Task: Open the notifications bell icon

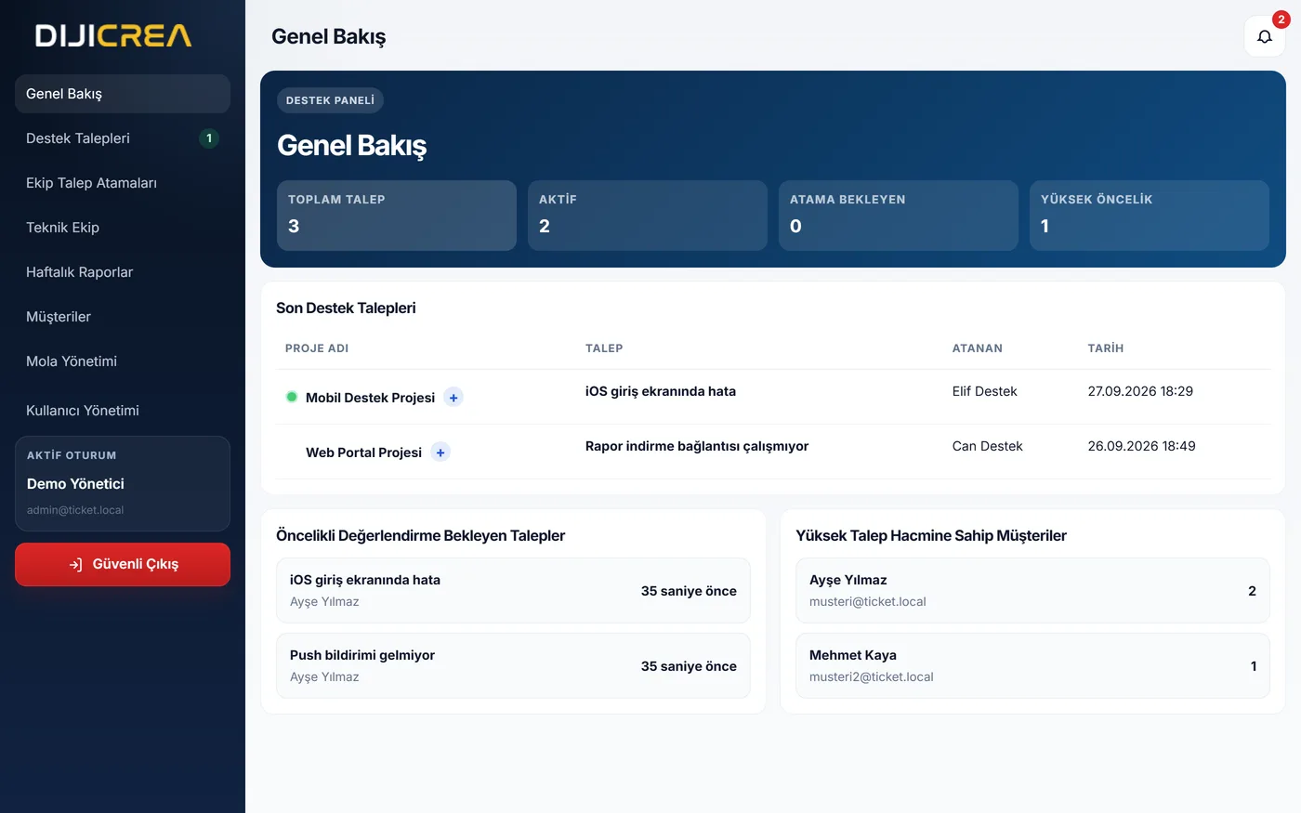Action: [1265, 36]
